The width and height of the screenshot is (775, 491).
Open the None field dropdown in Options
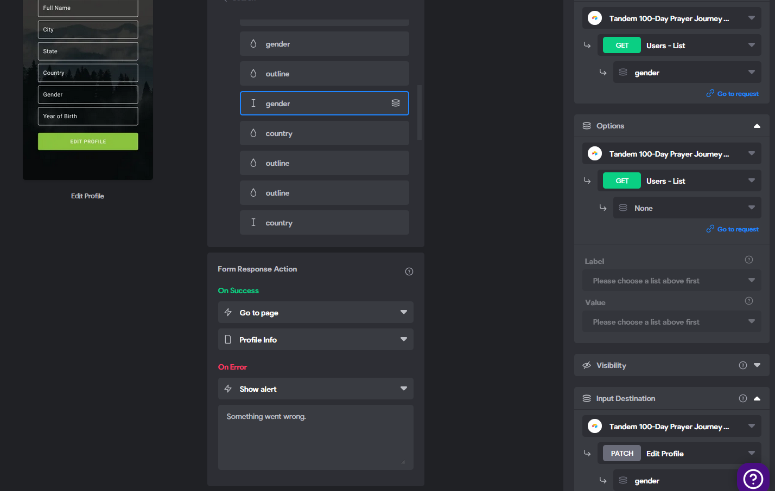(x=687, y=208)
